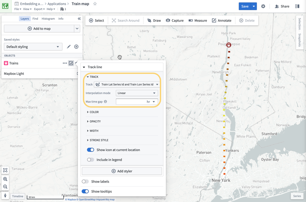
Task: Click the Share button
Action: 282,6
